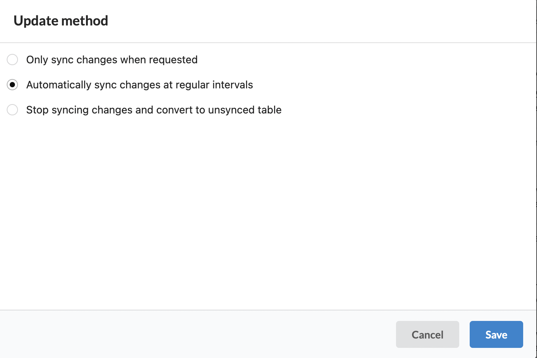Screen dimensions: 537x358
Task: Click the 'Only sync changes when requested' label text
Action: [x=112, y=60]
